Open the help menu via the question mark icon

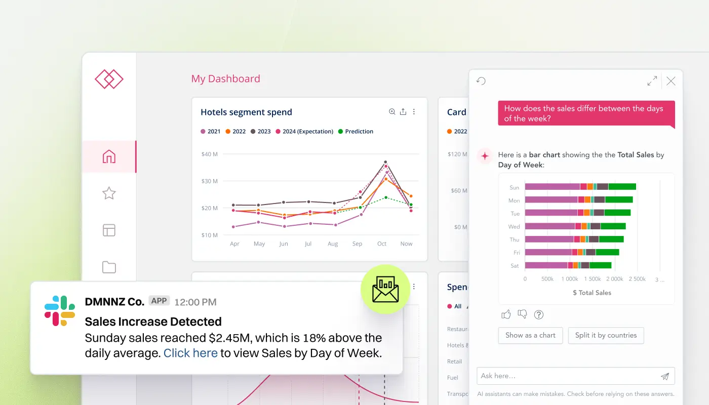(539, 314)
